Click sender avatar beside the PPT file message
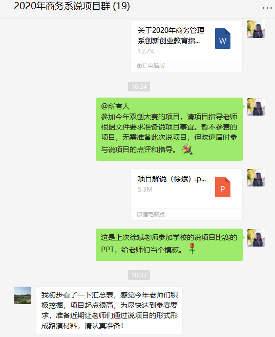This screenshot has width=275, height=337. [256, 178]
